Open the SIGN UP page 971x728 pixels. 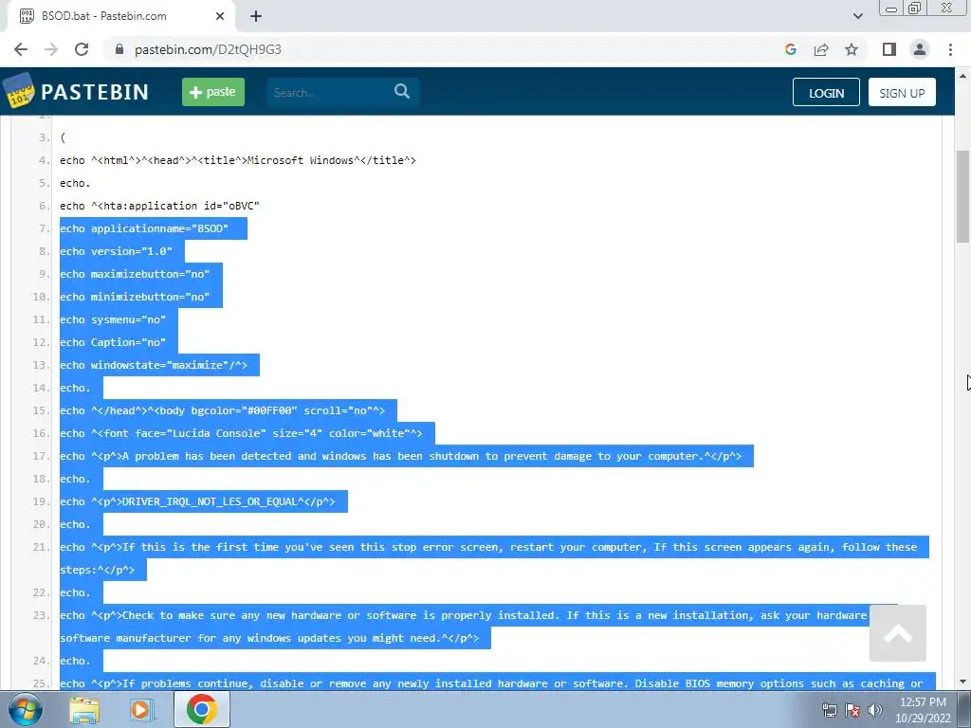click(x=902, y=92)
